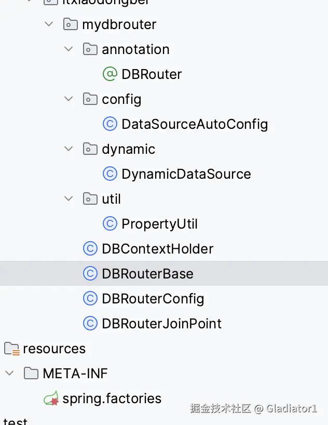Select DBRouterBase in the project tree
This screenshot has height=425, width=328.
pyautogui.click(x=147, y=274)
